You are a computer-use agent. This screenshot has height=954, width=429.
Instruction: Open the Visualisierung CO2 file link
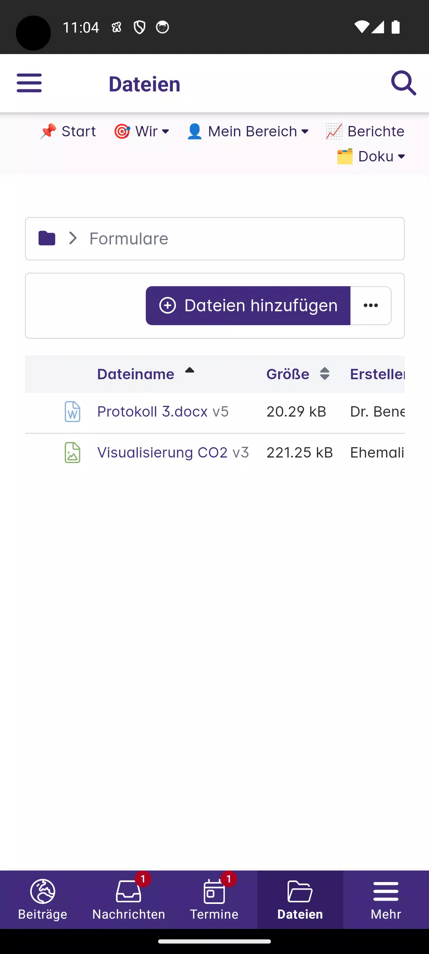point(162,453)
